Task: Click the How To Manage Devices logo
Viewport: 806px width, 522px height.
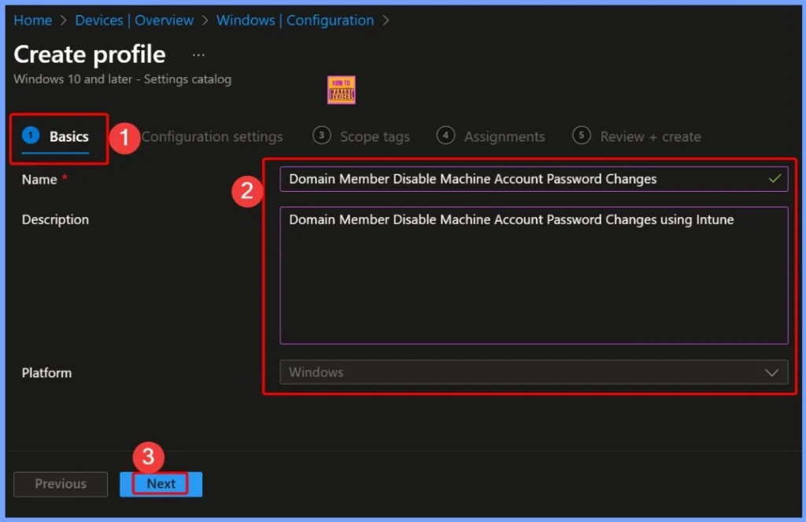Action: 340,90
